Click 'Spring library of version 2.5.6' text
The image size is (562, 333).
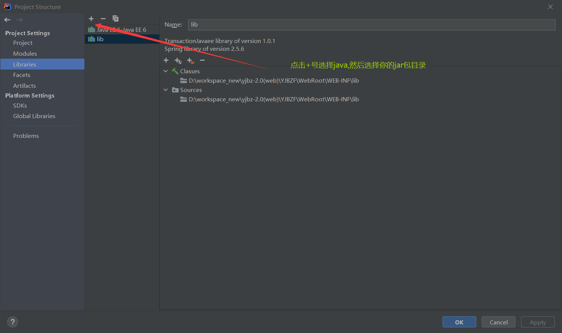[204, 49]
